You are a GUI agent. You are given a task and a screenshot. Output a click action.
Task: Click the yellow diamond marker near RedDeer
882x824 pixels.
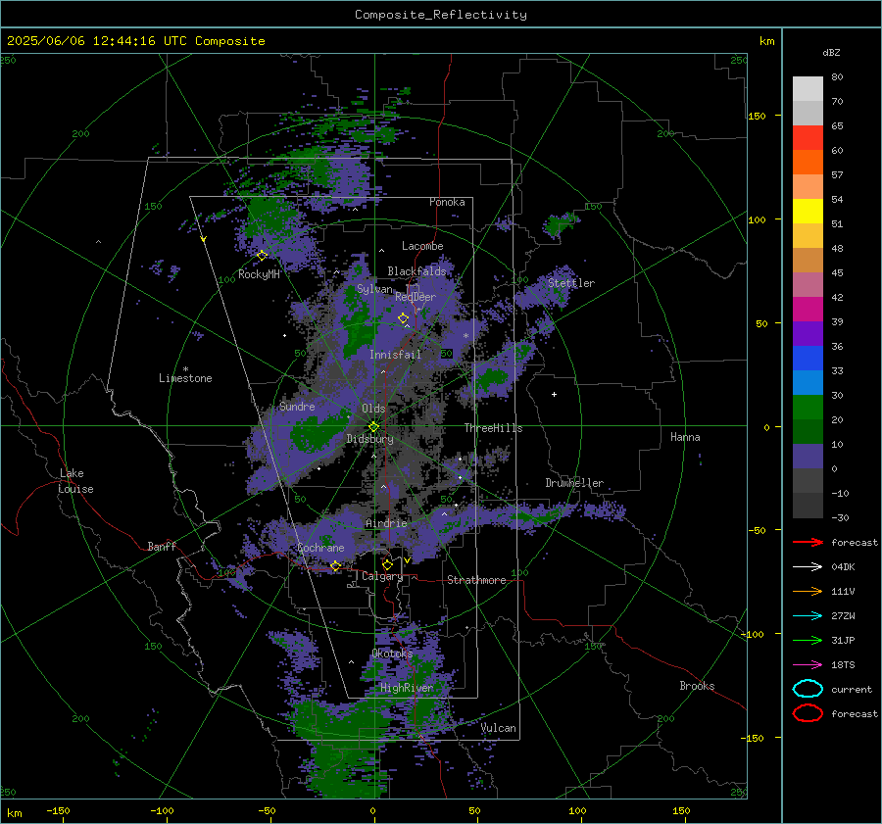[403, 318]
